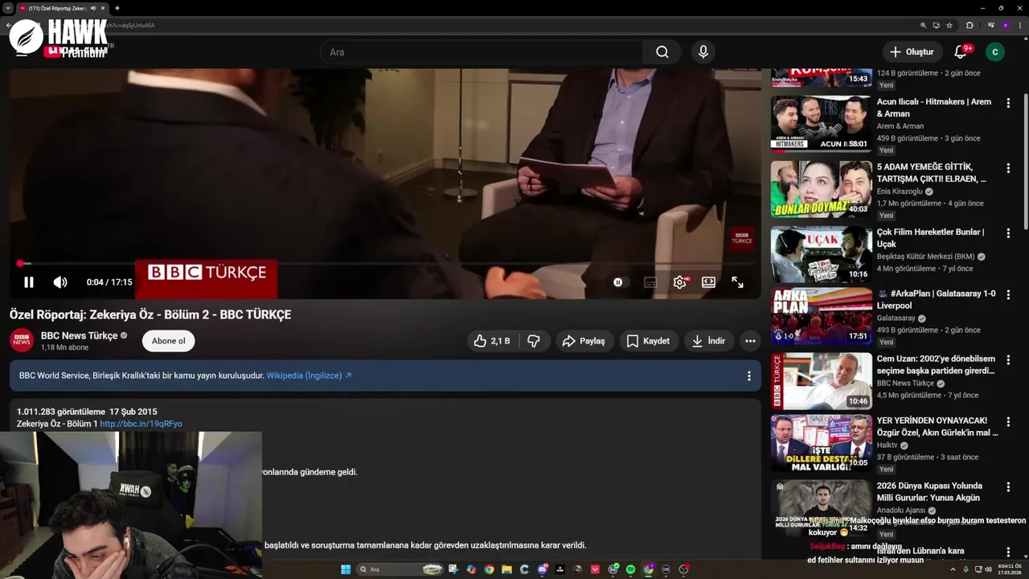This screenshot has width=1029, height=579.
Task: Open the taskbar clock reading 6:04:11 ÖS
Action: coord(1010,569)
